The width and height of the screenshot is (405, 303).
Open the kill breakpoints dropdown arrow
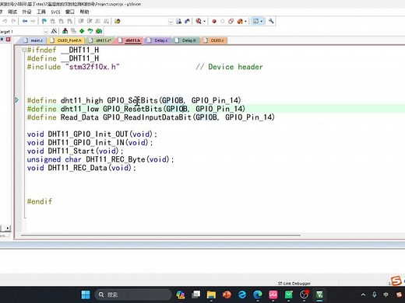coord(245,21)
